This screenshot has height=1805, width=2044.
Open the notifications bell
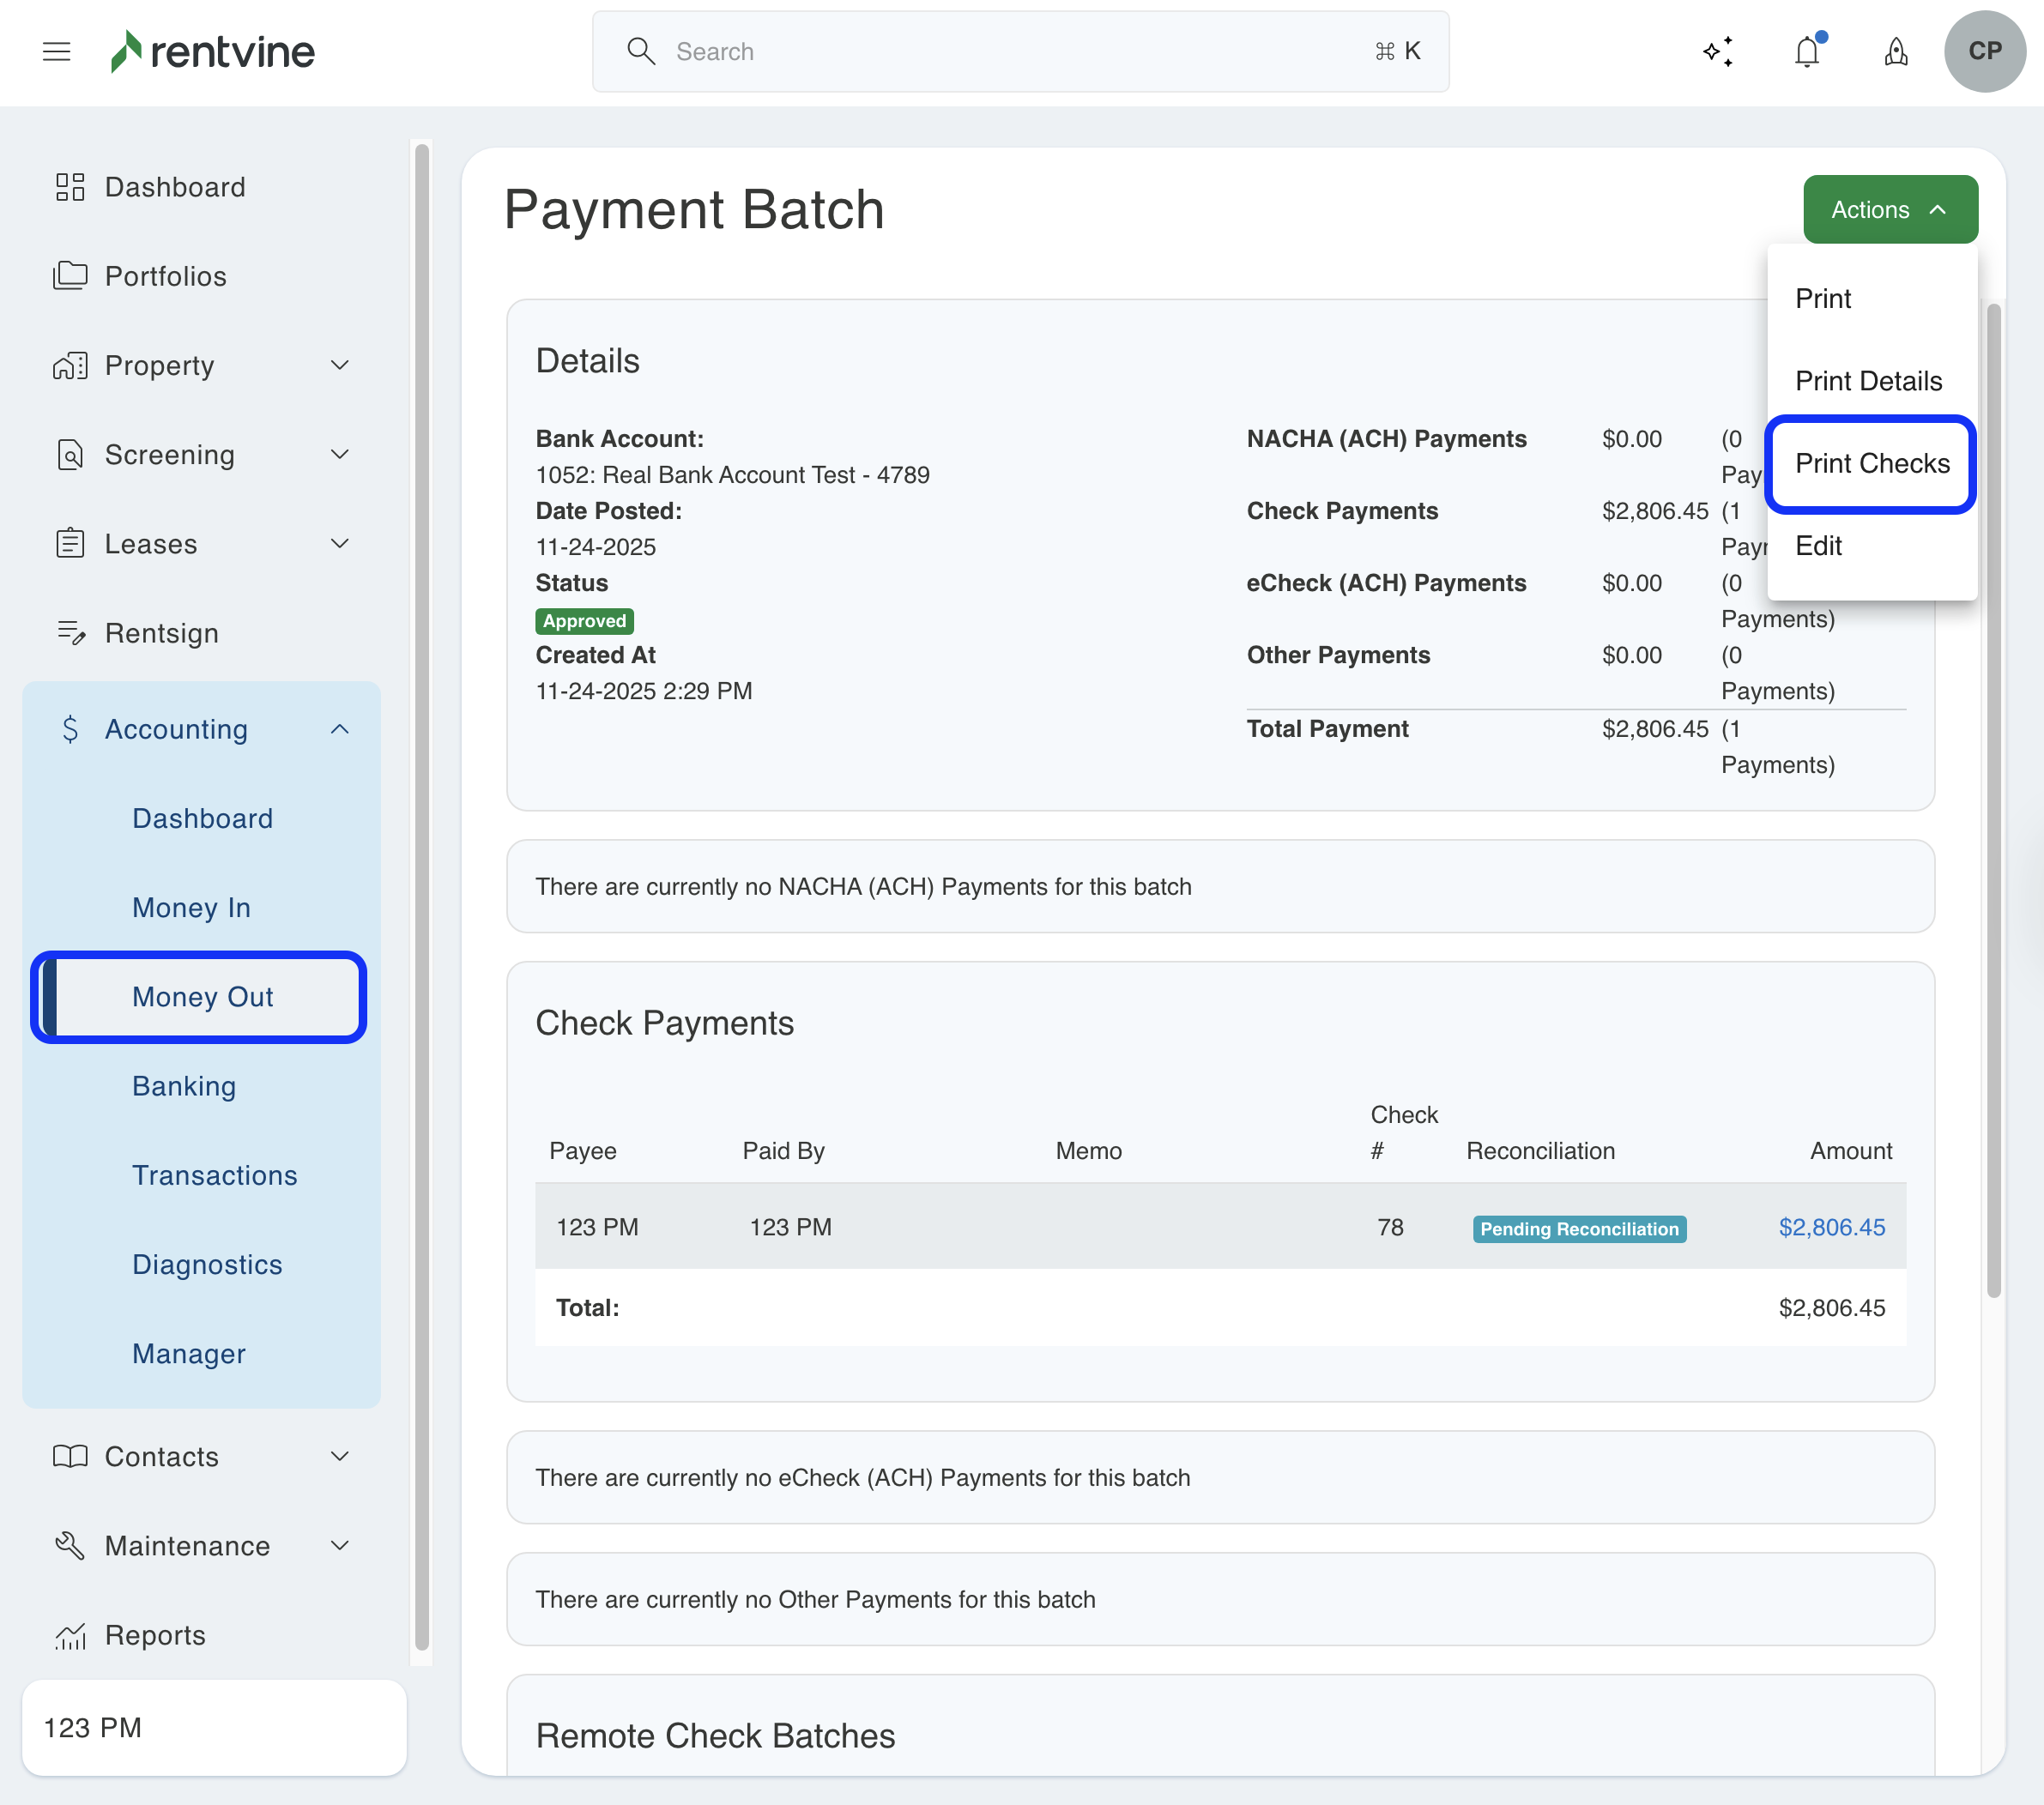pyautogui.click(x=1806, y=51)
